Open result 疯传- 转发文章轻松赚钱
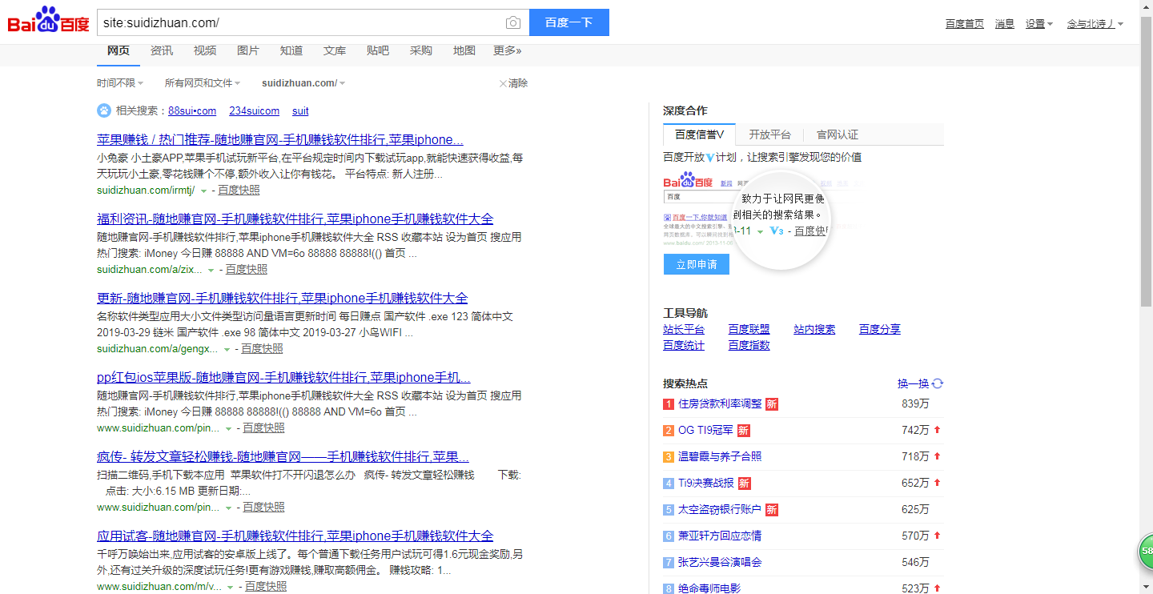The width and height of the screenshot is (1153, 594). [x=283, y=456]
